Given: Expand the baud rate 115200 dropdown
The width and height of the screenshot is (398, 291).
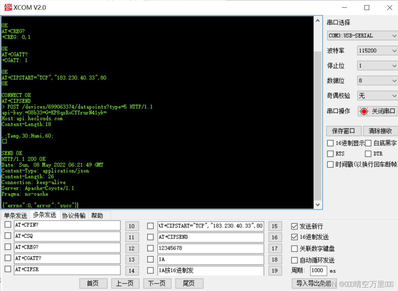Looking at the screenshot, I should pos(377,51).
